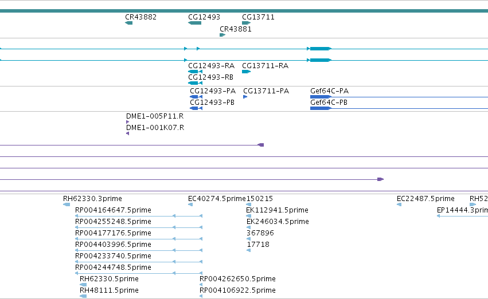Select the CG12493-RA transcript glyph
The image size is (488, 299).
tap(195, 72)
